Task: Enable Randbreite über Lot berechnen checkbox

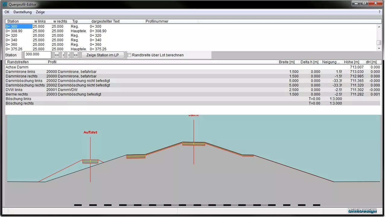Action: 129,55
